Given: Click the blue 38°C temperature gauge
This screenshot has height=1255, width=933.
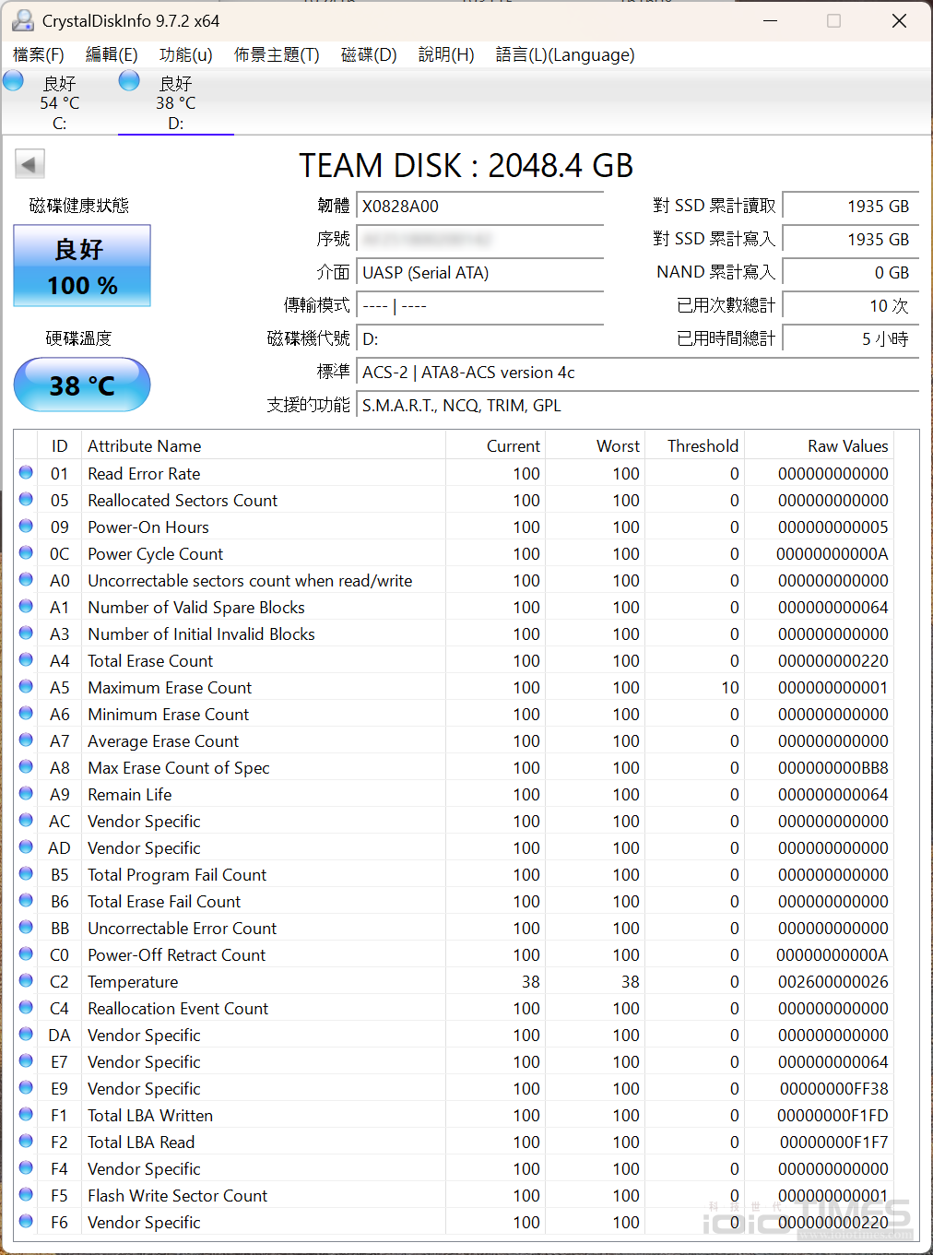Looking at the screenshot, I should click(81, 385).
